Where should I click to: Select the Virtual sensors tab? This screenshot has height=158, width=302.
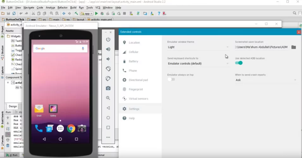click(138, 99)
